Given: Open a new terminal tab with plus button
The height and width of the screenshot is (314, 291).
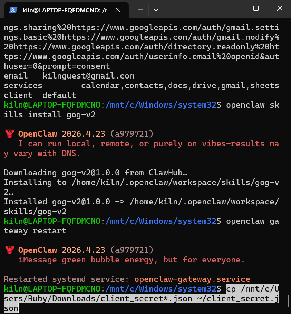Looking at the screenshot, I should point(140,10).
